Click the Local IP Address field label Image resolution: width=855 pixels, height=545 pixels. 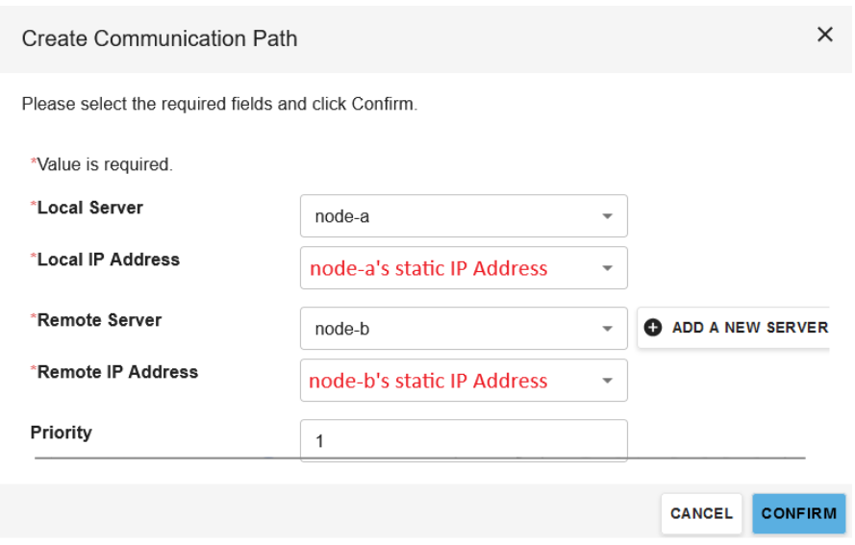[x=108, y=260]
